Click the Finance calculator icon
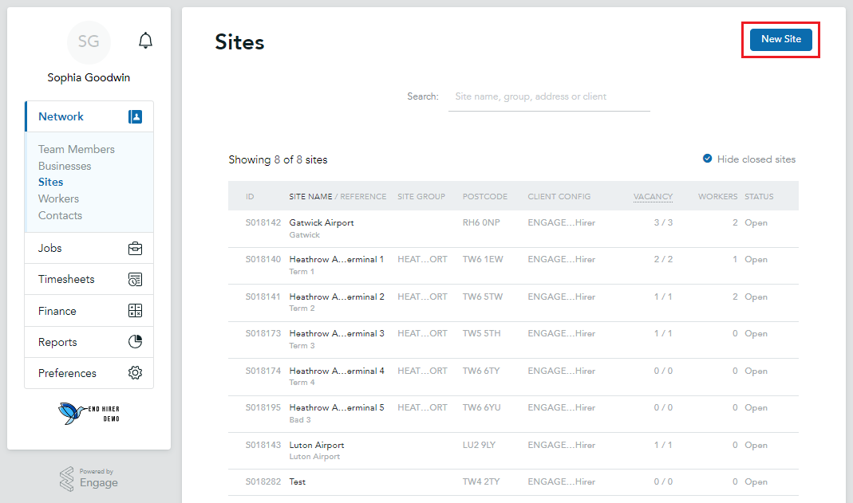The height and width of the screenshot is (503, 853). point(135,311)
